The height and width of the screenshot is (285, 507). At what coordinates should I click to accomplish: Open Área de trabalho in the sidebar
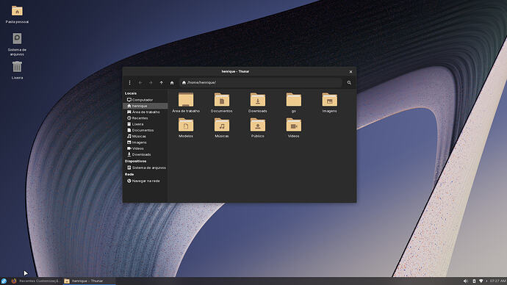click(x=145, y=112)
